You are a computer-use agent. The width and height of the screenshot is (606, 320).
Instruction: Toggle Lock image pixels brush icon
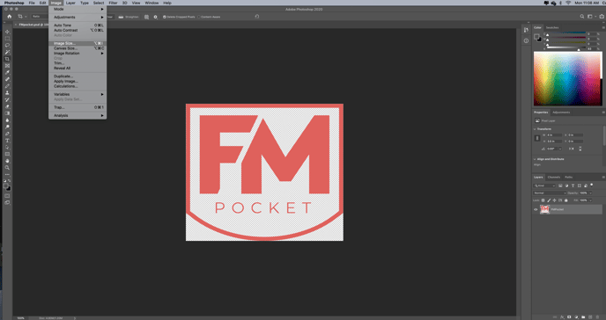pos(549,200)
